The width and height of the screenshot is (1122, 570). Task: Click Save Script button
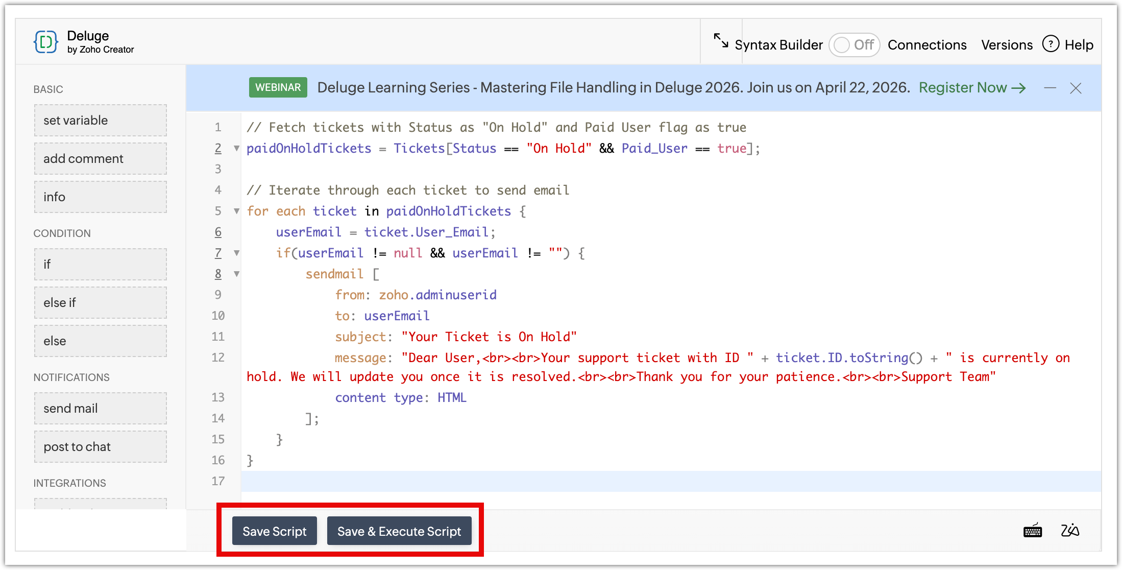pos(275,531)
